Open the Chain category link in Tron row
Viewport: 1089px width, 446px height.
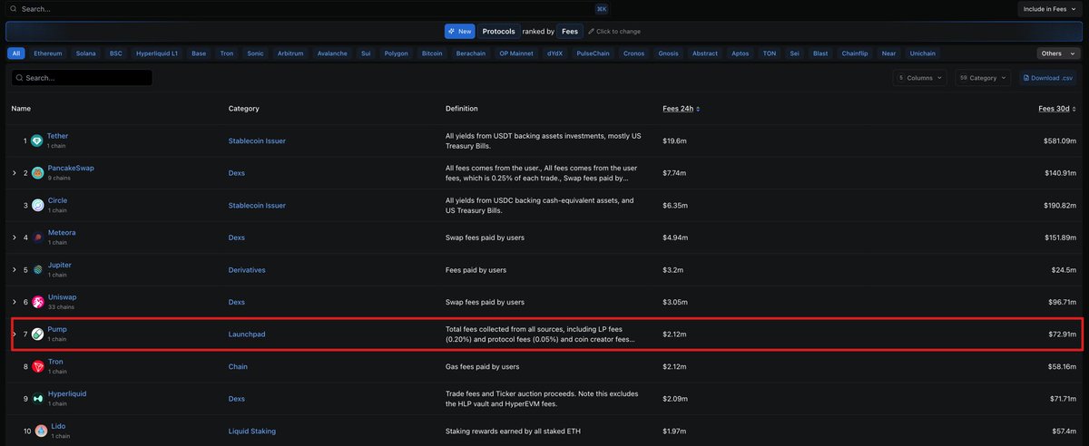238,367
